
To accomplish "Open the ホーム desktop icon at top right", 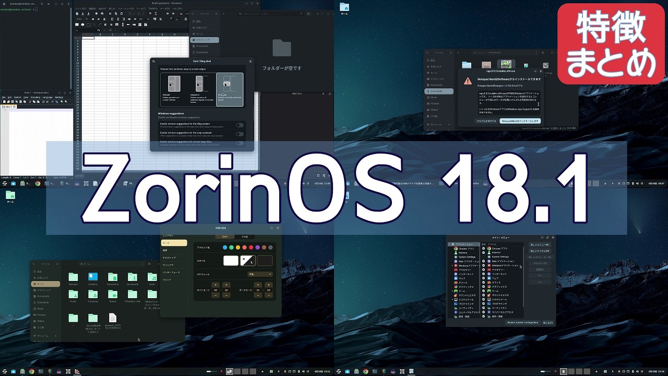I will coord(344,9).
